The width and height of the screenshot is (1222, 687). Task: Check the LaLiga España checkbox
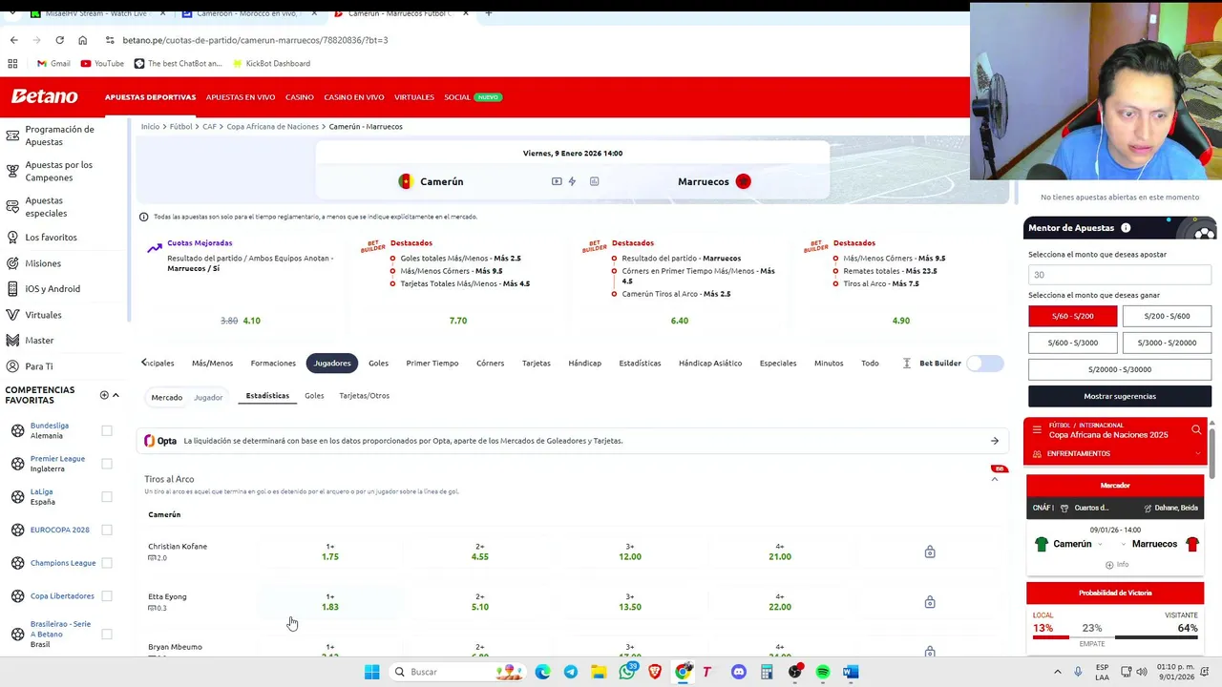[107, 496]
